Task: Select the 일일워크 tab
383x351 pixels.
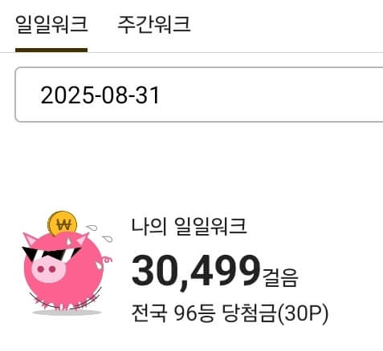Action: coord(51,24)
